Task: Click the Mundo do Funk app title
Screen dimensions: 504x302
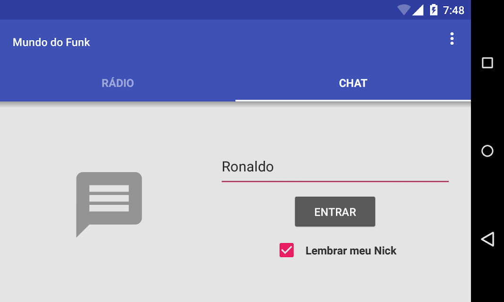Action: (51, 42)
